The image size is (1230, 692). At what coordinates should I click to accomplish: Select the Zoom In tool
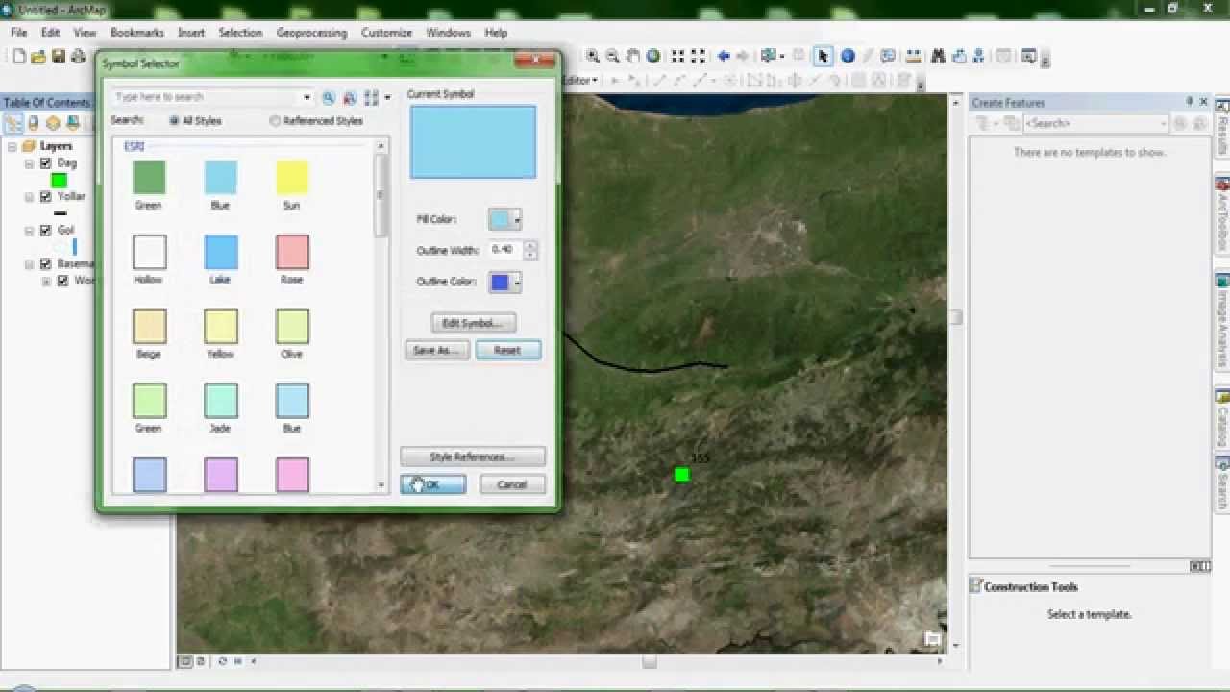click(x=593, y=56)
